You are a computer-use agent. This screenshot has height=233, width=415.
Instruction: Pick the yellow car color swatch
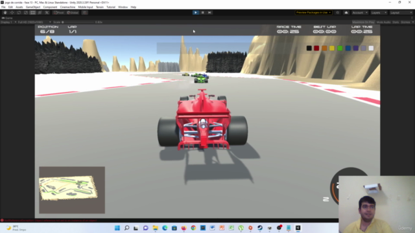coord(332,48)
